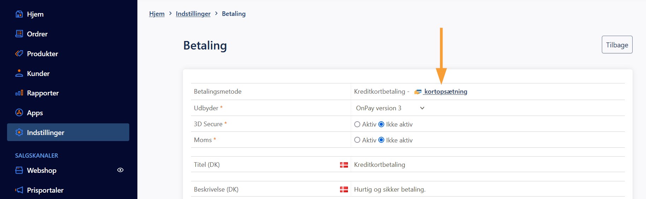The width and height of the screenshot is (646, 199).
Task: Click the Ordrer list icon
Action: click(x=19, y=34)
